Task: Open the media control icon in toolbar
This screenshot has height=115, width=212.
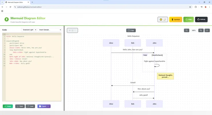Action: [x=202, y=7]
